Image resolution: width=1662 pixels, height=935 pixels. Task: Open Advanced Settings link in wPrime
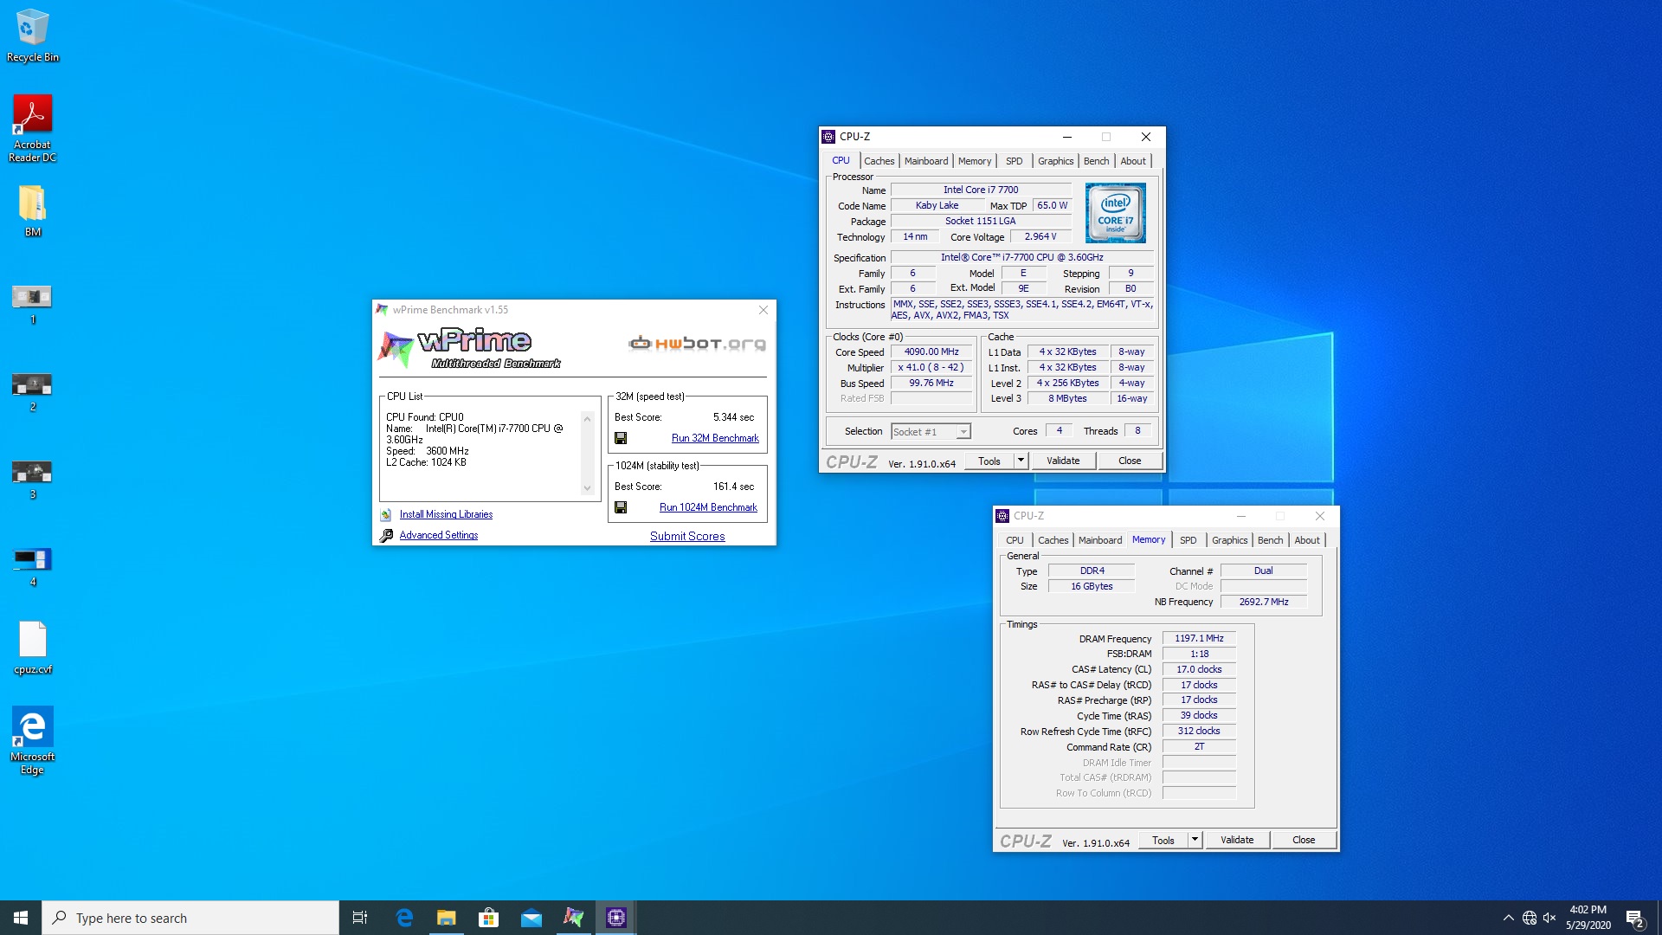pos(439,535)
